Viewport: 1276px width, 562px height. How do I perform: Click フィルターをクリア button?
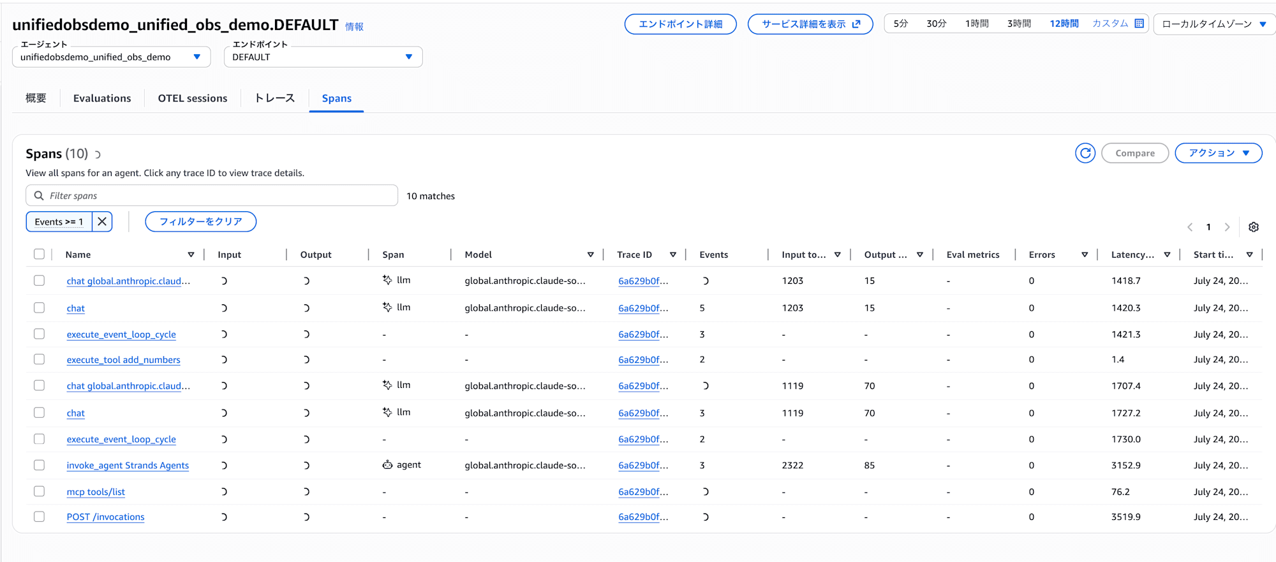201,221
